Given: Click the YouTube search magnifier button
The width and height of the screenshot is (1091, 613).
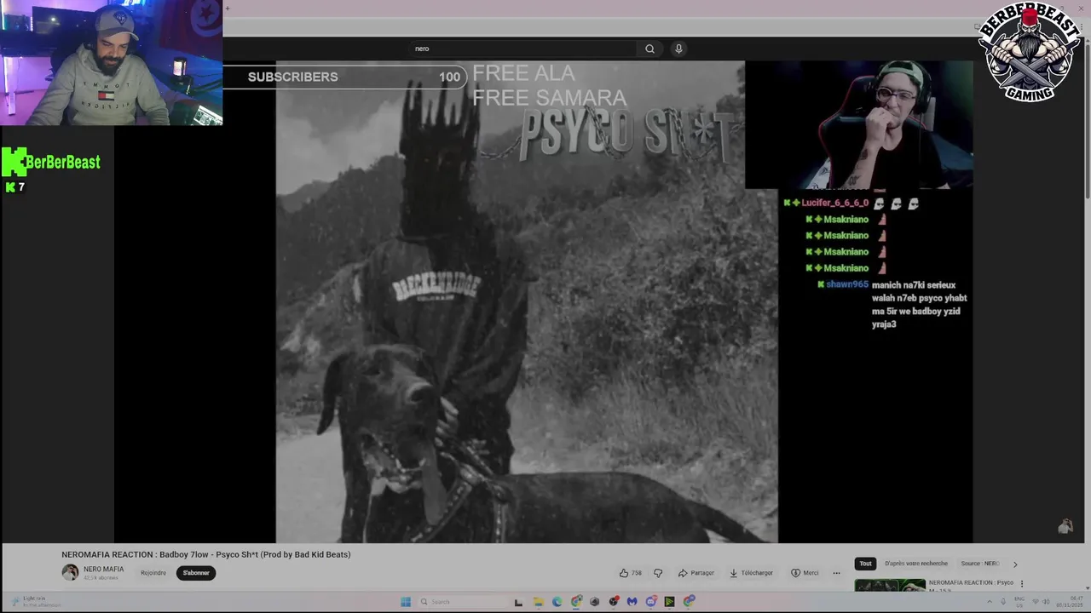Looking at the screenshot, I should (649, 49).
